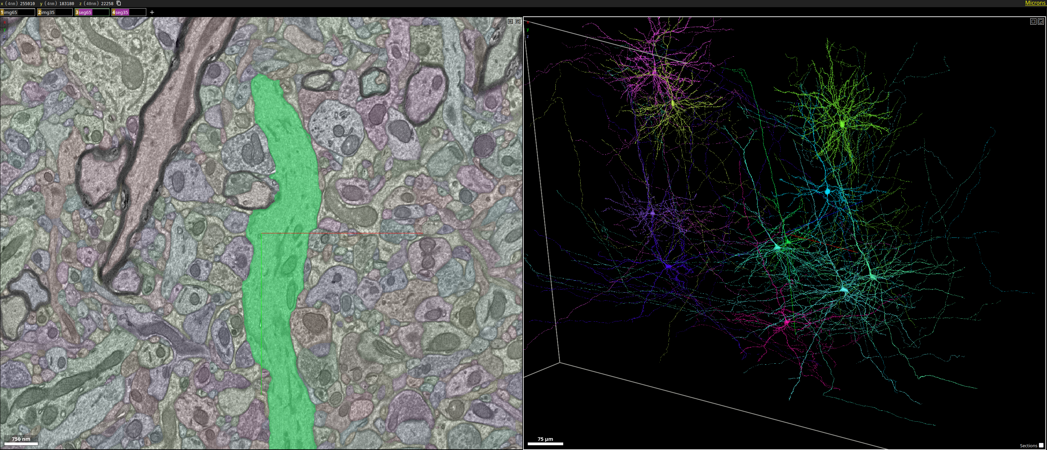Add new layer with plus icon
Screen dimensions: 1047x450
[x=152, y=12]
